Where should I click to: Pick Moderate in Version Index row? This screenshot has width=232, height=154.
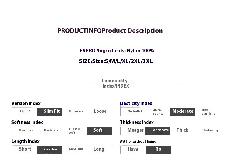76,111
